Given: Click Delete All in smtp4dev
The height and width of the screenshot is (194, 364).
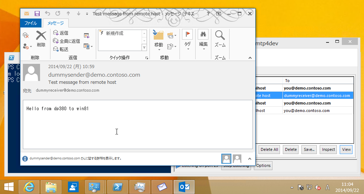Looking at the screenshot, I should tap(269, 149).
